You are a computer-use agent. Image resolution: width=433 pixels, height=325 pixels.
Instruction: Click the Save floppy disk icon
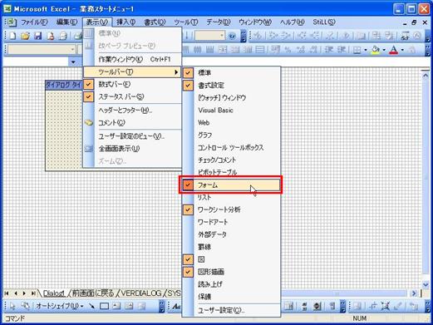point(38,36)
